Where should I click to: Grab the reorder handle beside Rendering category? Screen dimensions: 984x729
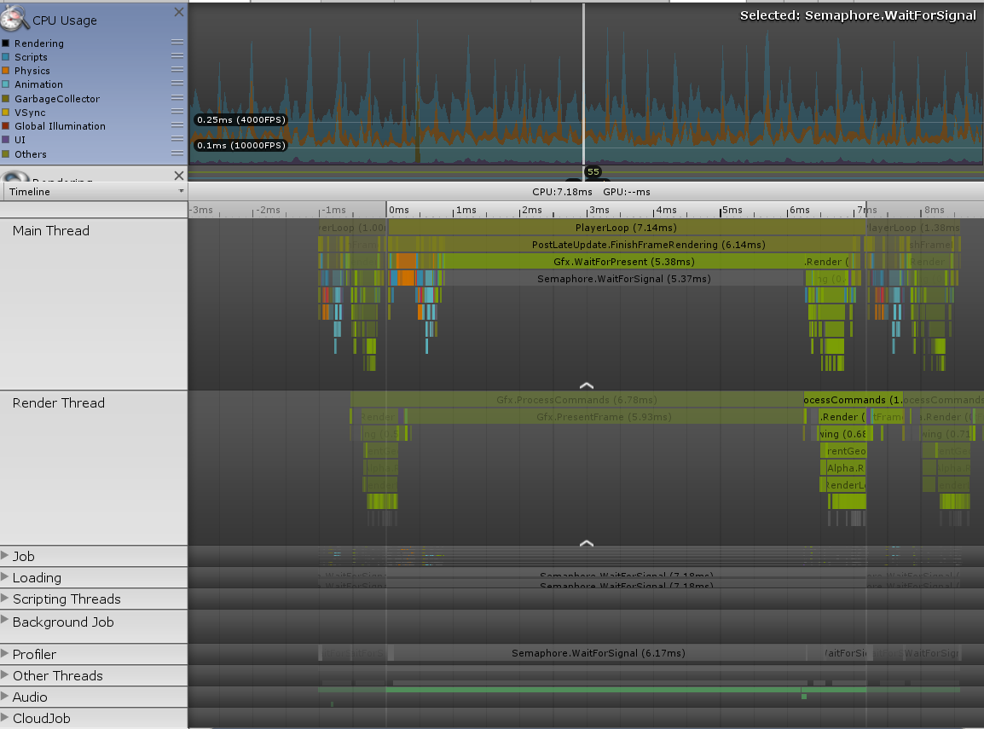(177, 43)
